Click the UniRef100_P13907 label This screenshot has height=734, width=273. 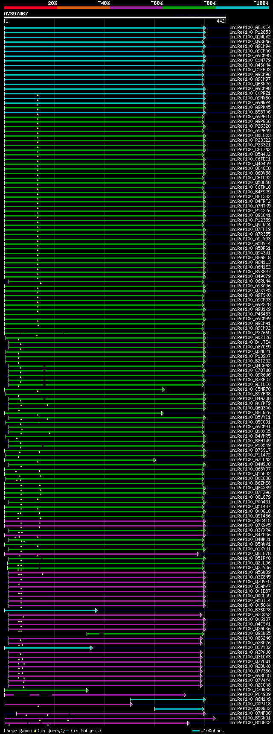(x=250, y=357)
